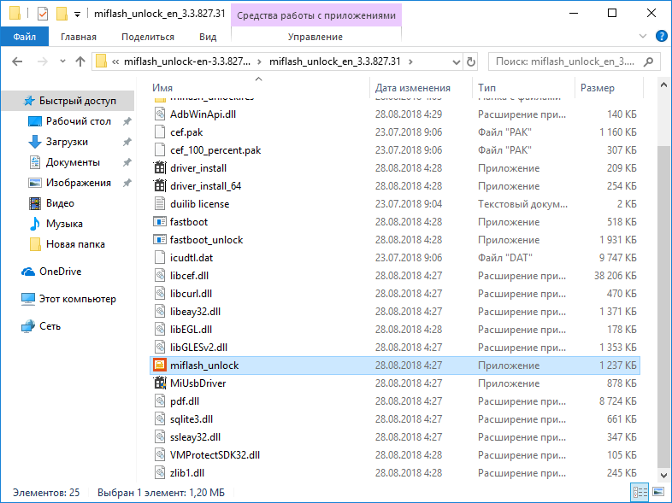Select the libGLESv2.dll file name

click(198, 348)
